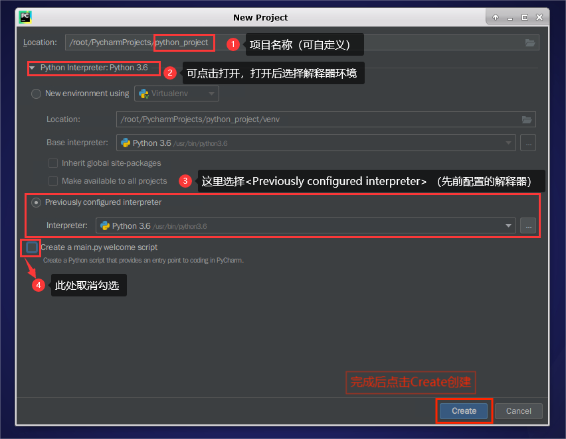Viewport: 566px width, 439px height.
Task: Click the Cancel button
Action: pos(518,411)
